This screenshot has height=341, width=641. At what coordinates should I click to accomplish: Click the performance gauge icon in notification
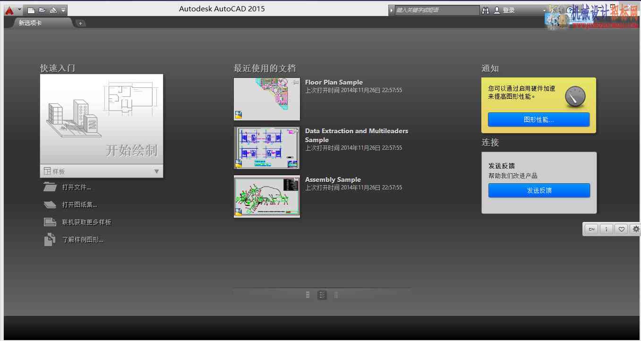[575, 96]
